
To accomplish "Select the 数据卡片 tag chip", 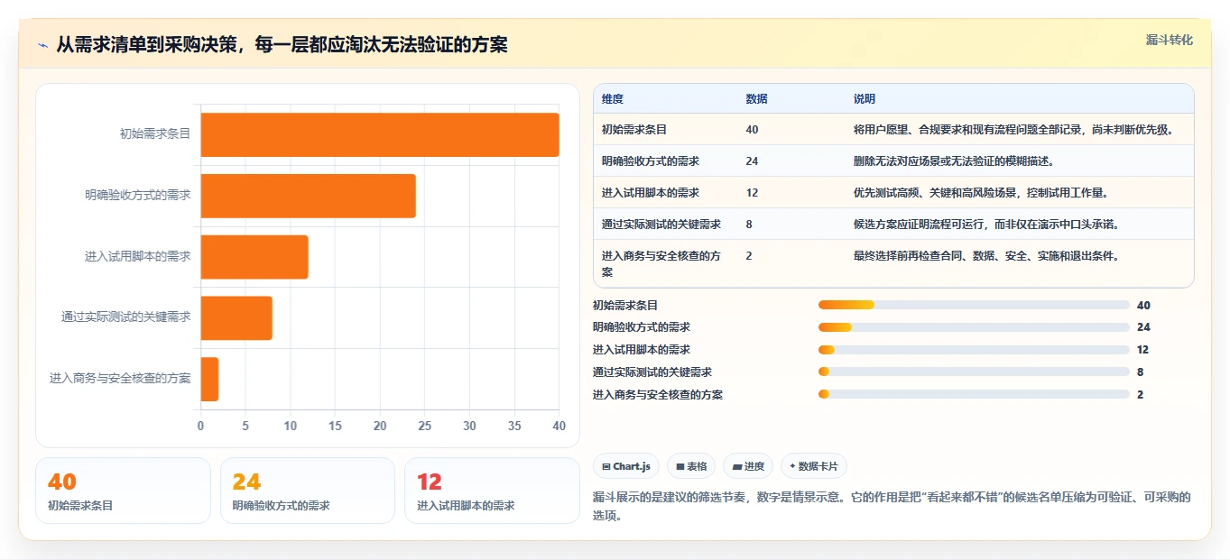I will 814,466.
